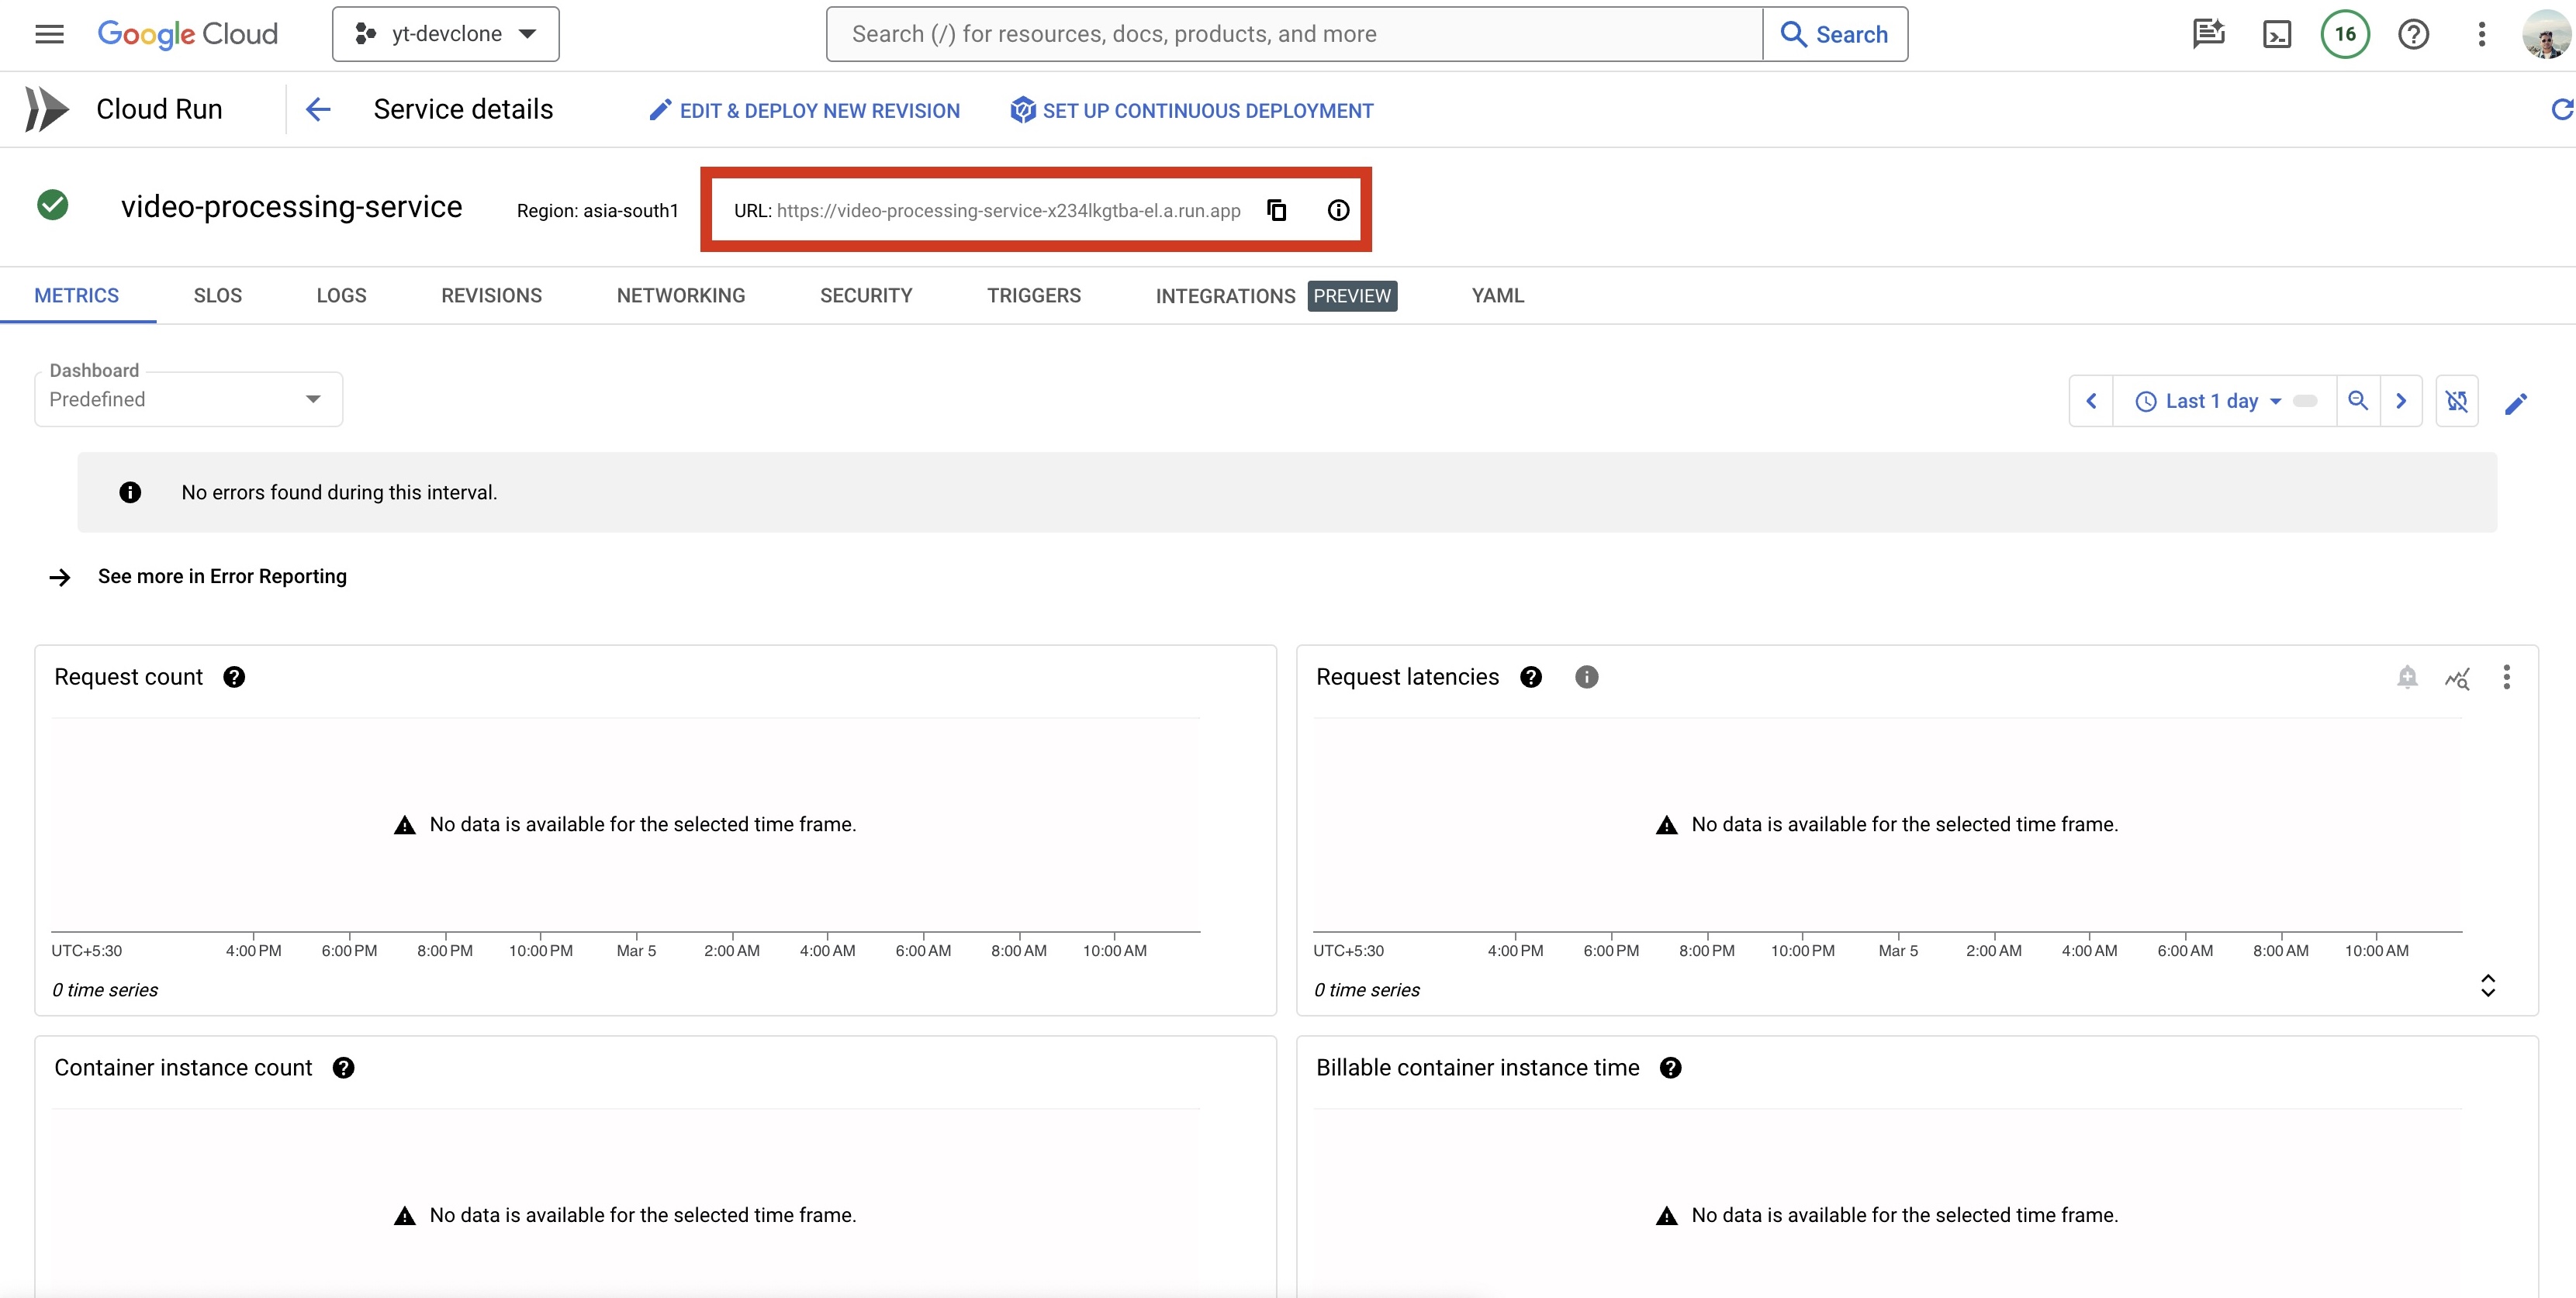The height and width of the screenshot is (1298, 2576).
Task: Expand the Dashboard Predefined dropdown
Action: coord(188,399)
